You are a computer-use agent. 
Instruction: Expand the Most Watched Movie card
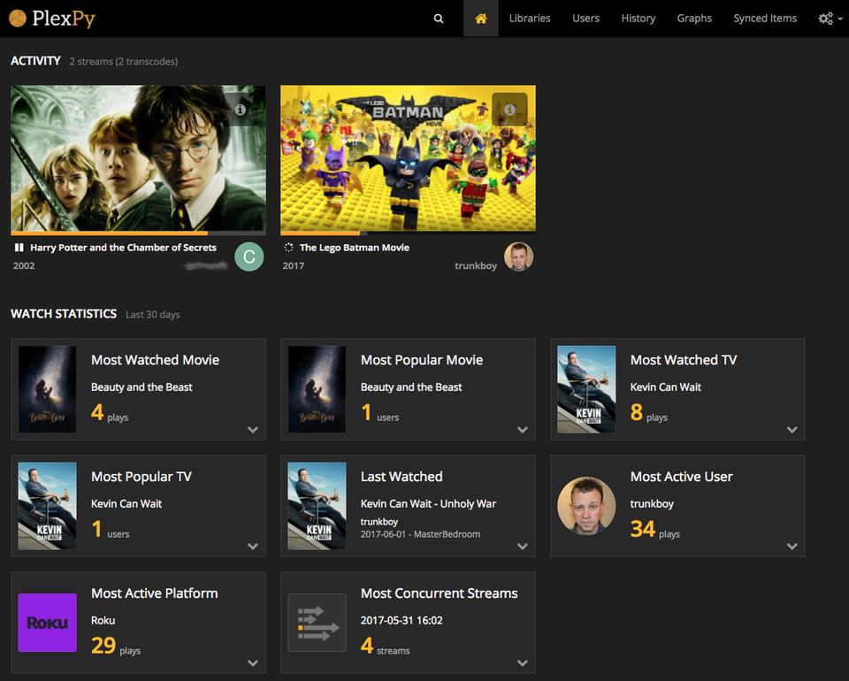click(x=253, y=430)
